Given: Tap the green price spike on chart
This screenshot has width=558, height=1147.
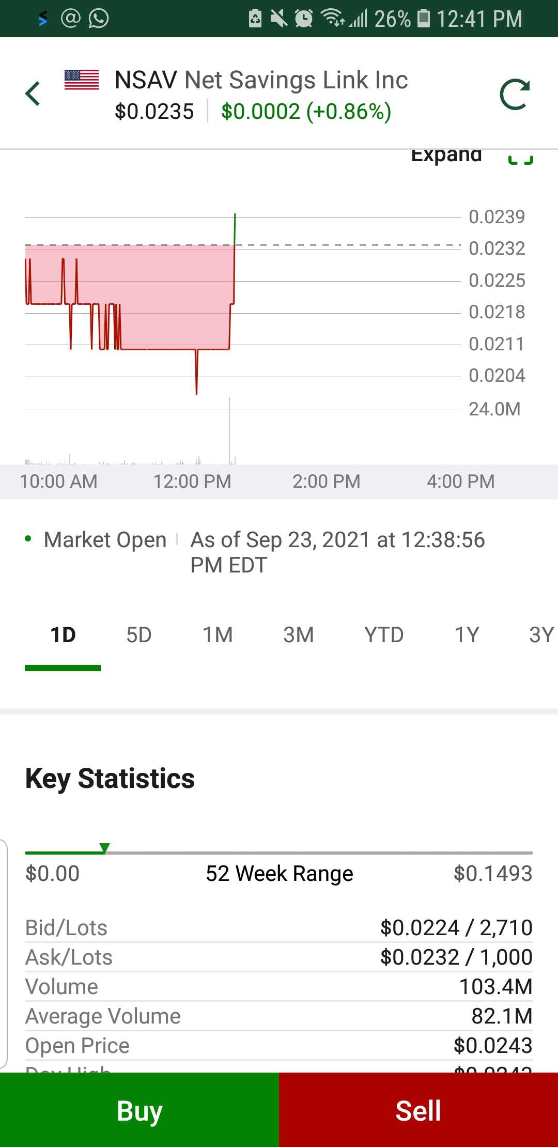Looking at the screenshot, I should pos(235,229).
